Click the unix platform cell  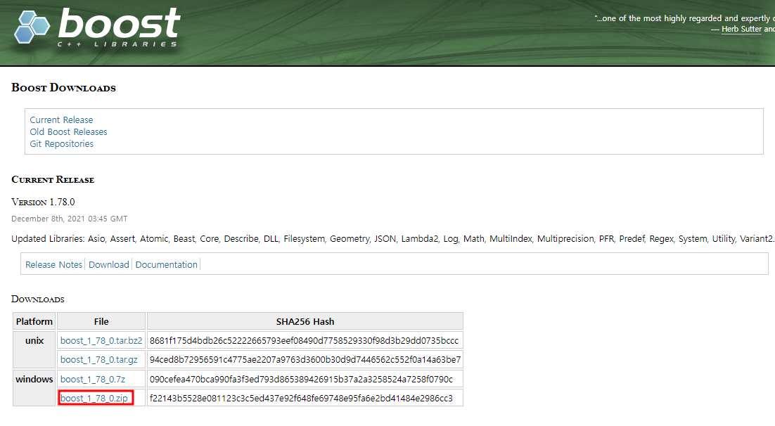[34, 350]
